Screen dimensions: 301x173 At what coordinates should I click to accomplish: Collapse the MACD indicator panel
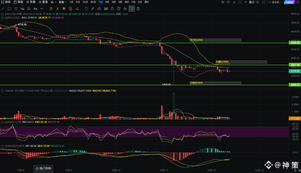3,146
